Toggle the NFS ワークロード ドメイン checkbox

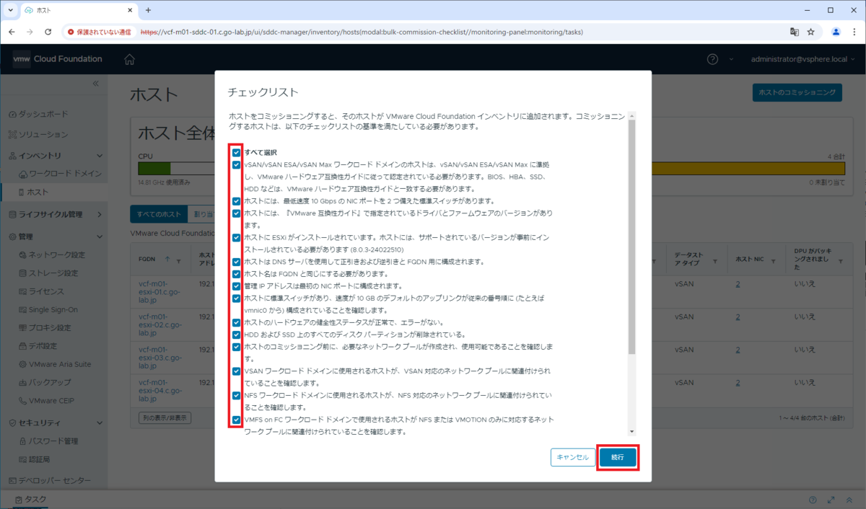coord(237,395)
